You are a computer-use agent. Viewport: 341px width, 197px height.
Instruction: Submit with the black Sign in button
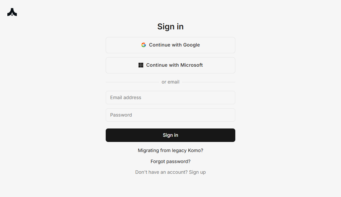pyautogui.click(x=170, y=135)
